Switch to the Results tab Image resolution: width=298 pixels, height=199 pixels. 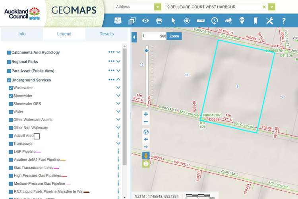pos(106,34)
